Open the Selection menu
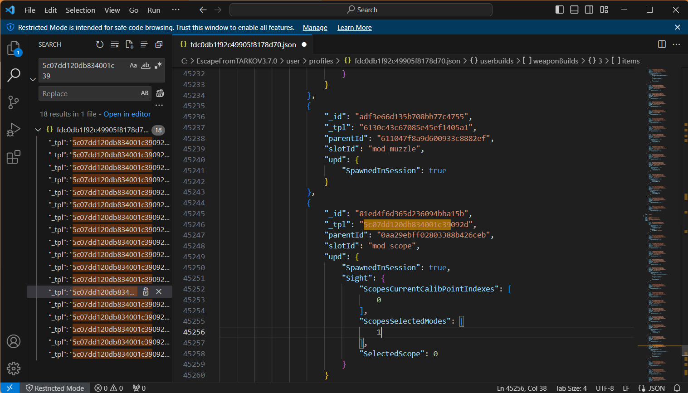Screen dimensions: 688x393 tap(80, 10)
